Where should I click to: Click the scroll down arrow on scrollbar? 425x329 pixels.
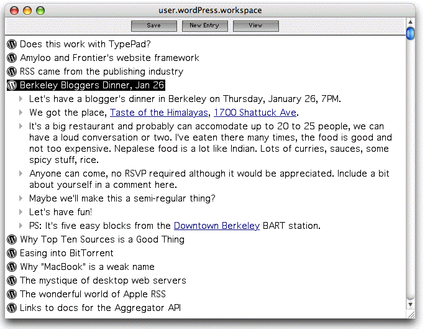point(410,305)
